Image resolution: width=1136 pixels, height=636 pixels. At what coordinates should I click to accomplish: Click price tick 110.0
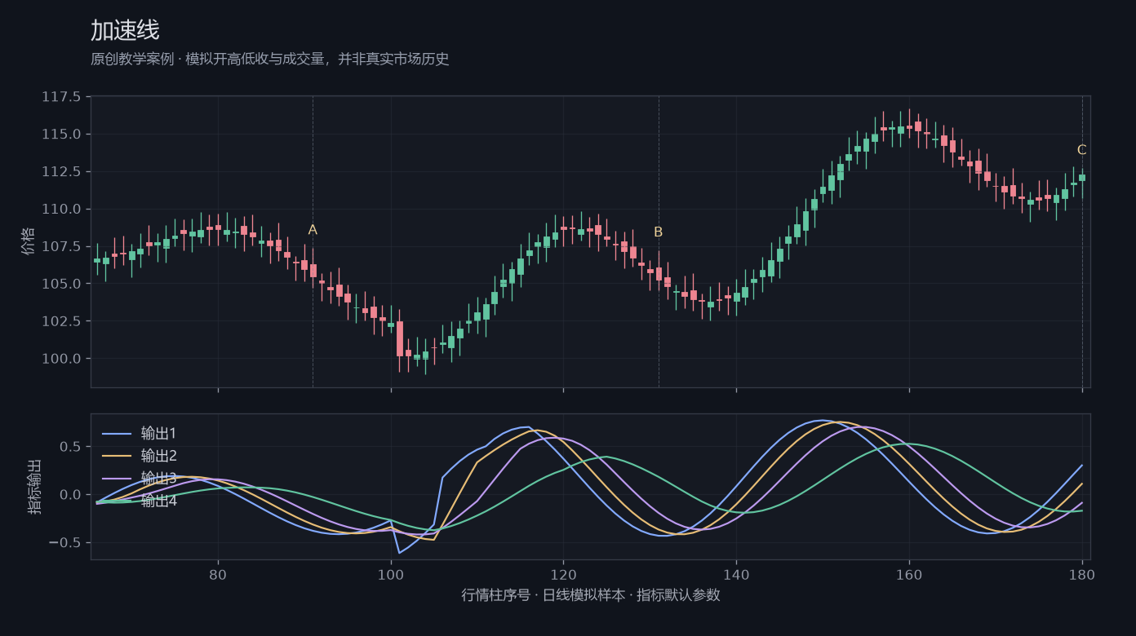61,210
